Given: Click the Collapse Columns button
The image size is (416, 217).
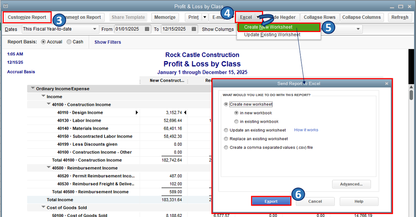Looking at the screenshot, I should pyautogui.click(x=361, y=17).
